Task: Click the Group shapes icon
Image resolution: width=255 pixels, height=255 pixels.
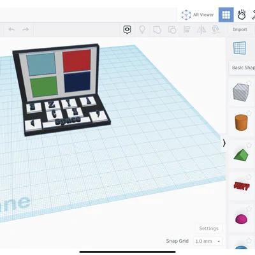Action: (157, 30)
